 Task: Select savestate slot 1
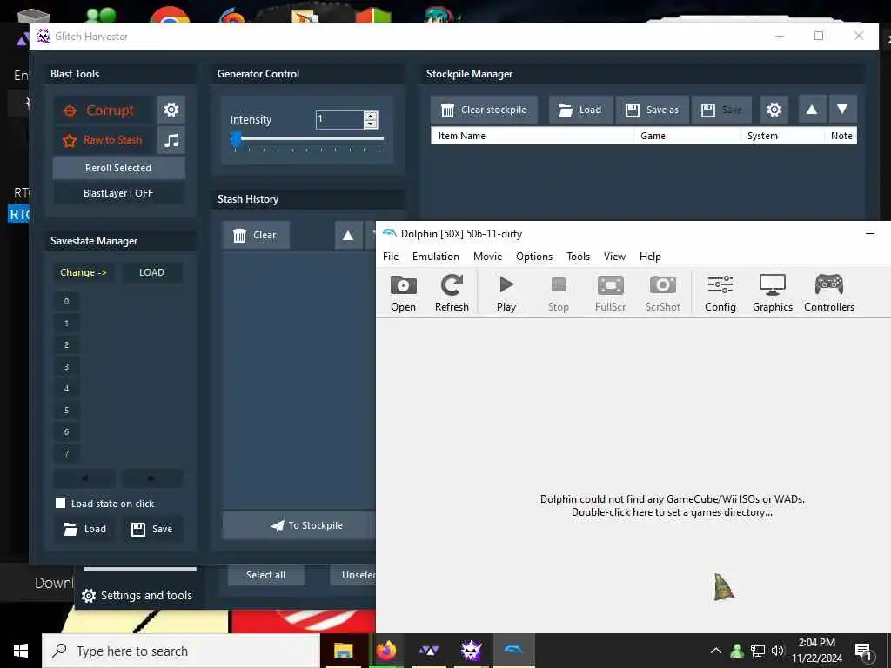(66, 324)
